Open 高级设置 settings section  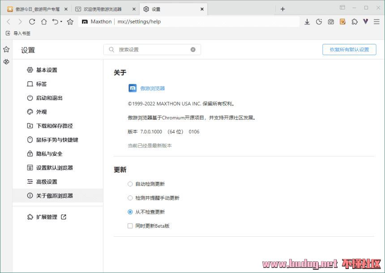58,182
